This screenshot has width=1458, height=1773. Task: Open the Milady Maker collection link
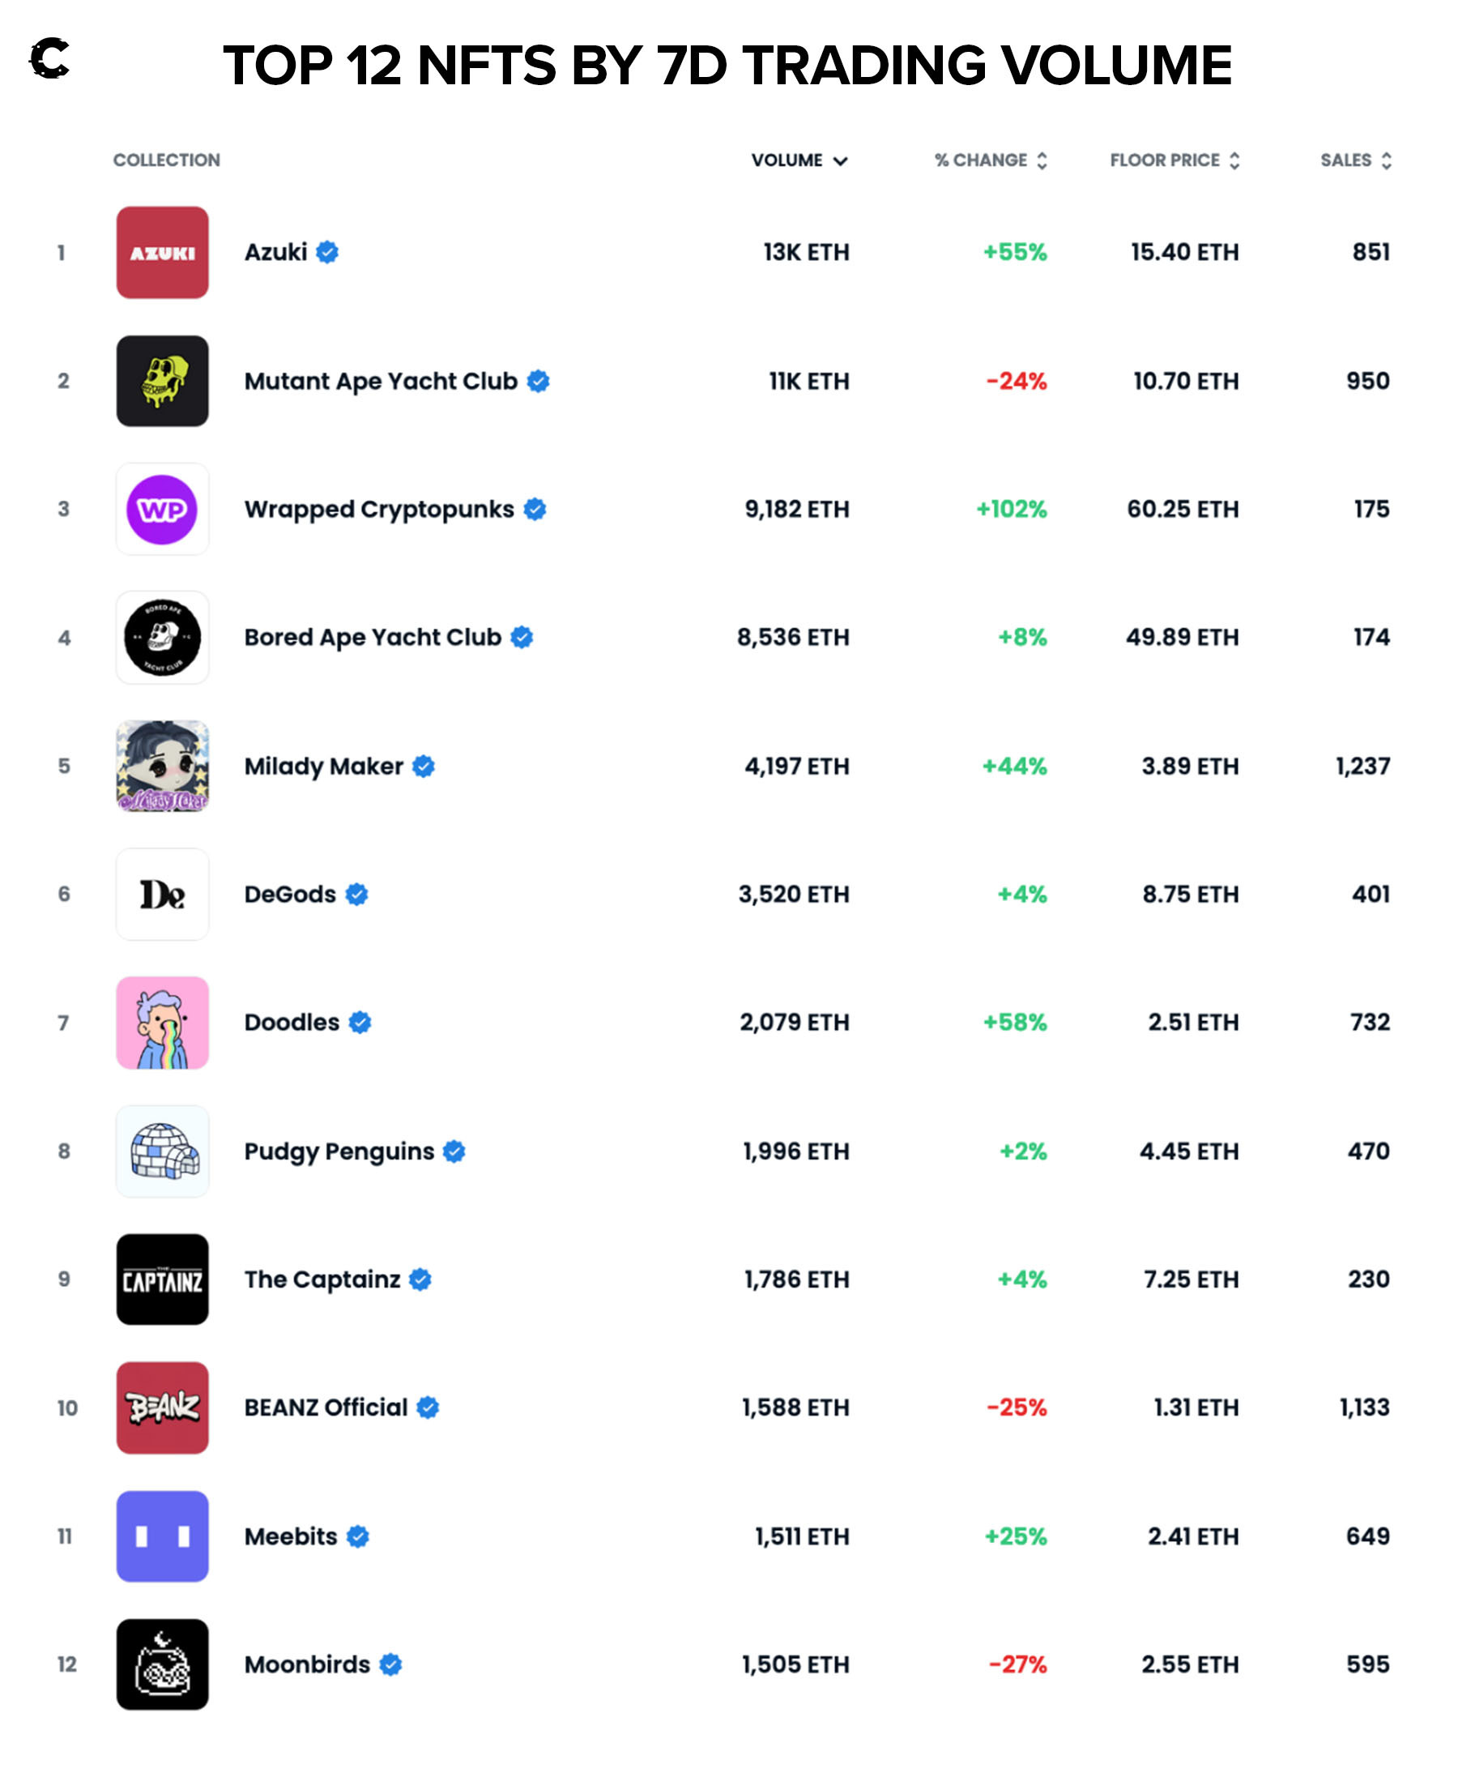[323, 767]
